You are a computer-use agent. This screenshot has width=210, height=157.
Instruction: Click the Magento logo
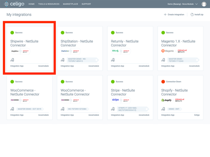[x=167, y=51]
